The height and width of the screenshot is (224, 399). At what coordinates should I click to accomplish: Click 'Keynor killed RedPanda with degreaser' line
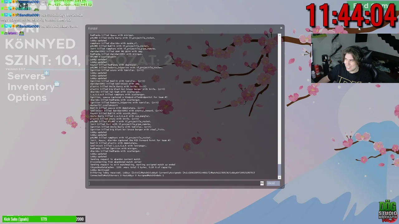point(114,65)
